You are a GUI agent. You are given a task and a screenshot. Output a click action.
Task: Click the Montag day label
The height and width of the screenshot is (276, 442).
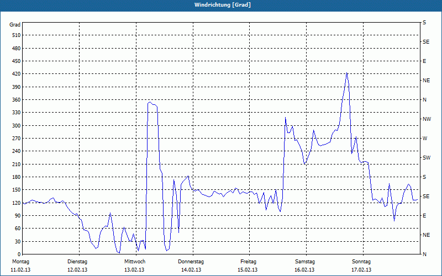point(20,262)
